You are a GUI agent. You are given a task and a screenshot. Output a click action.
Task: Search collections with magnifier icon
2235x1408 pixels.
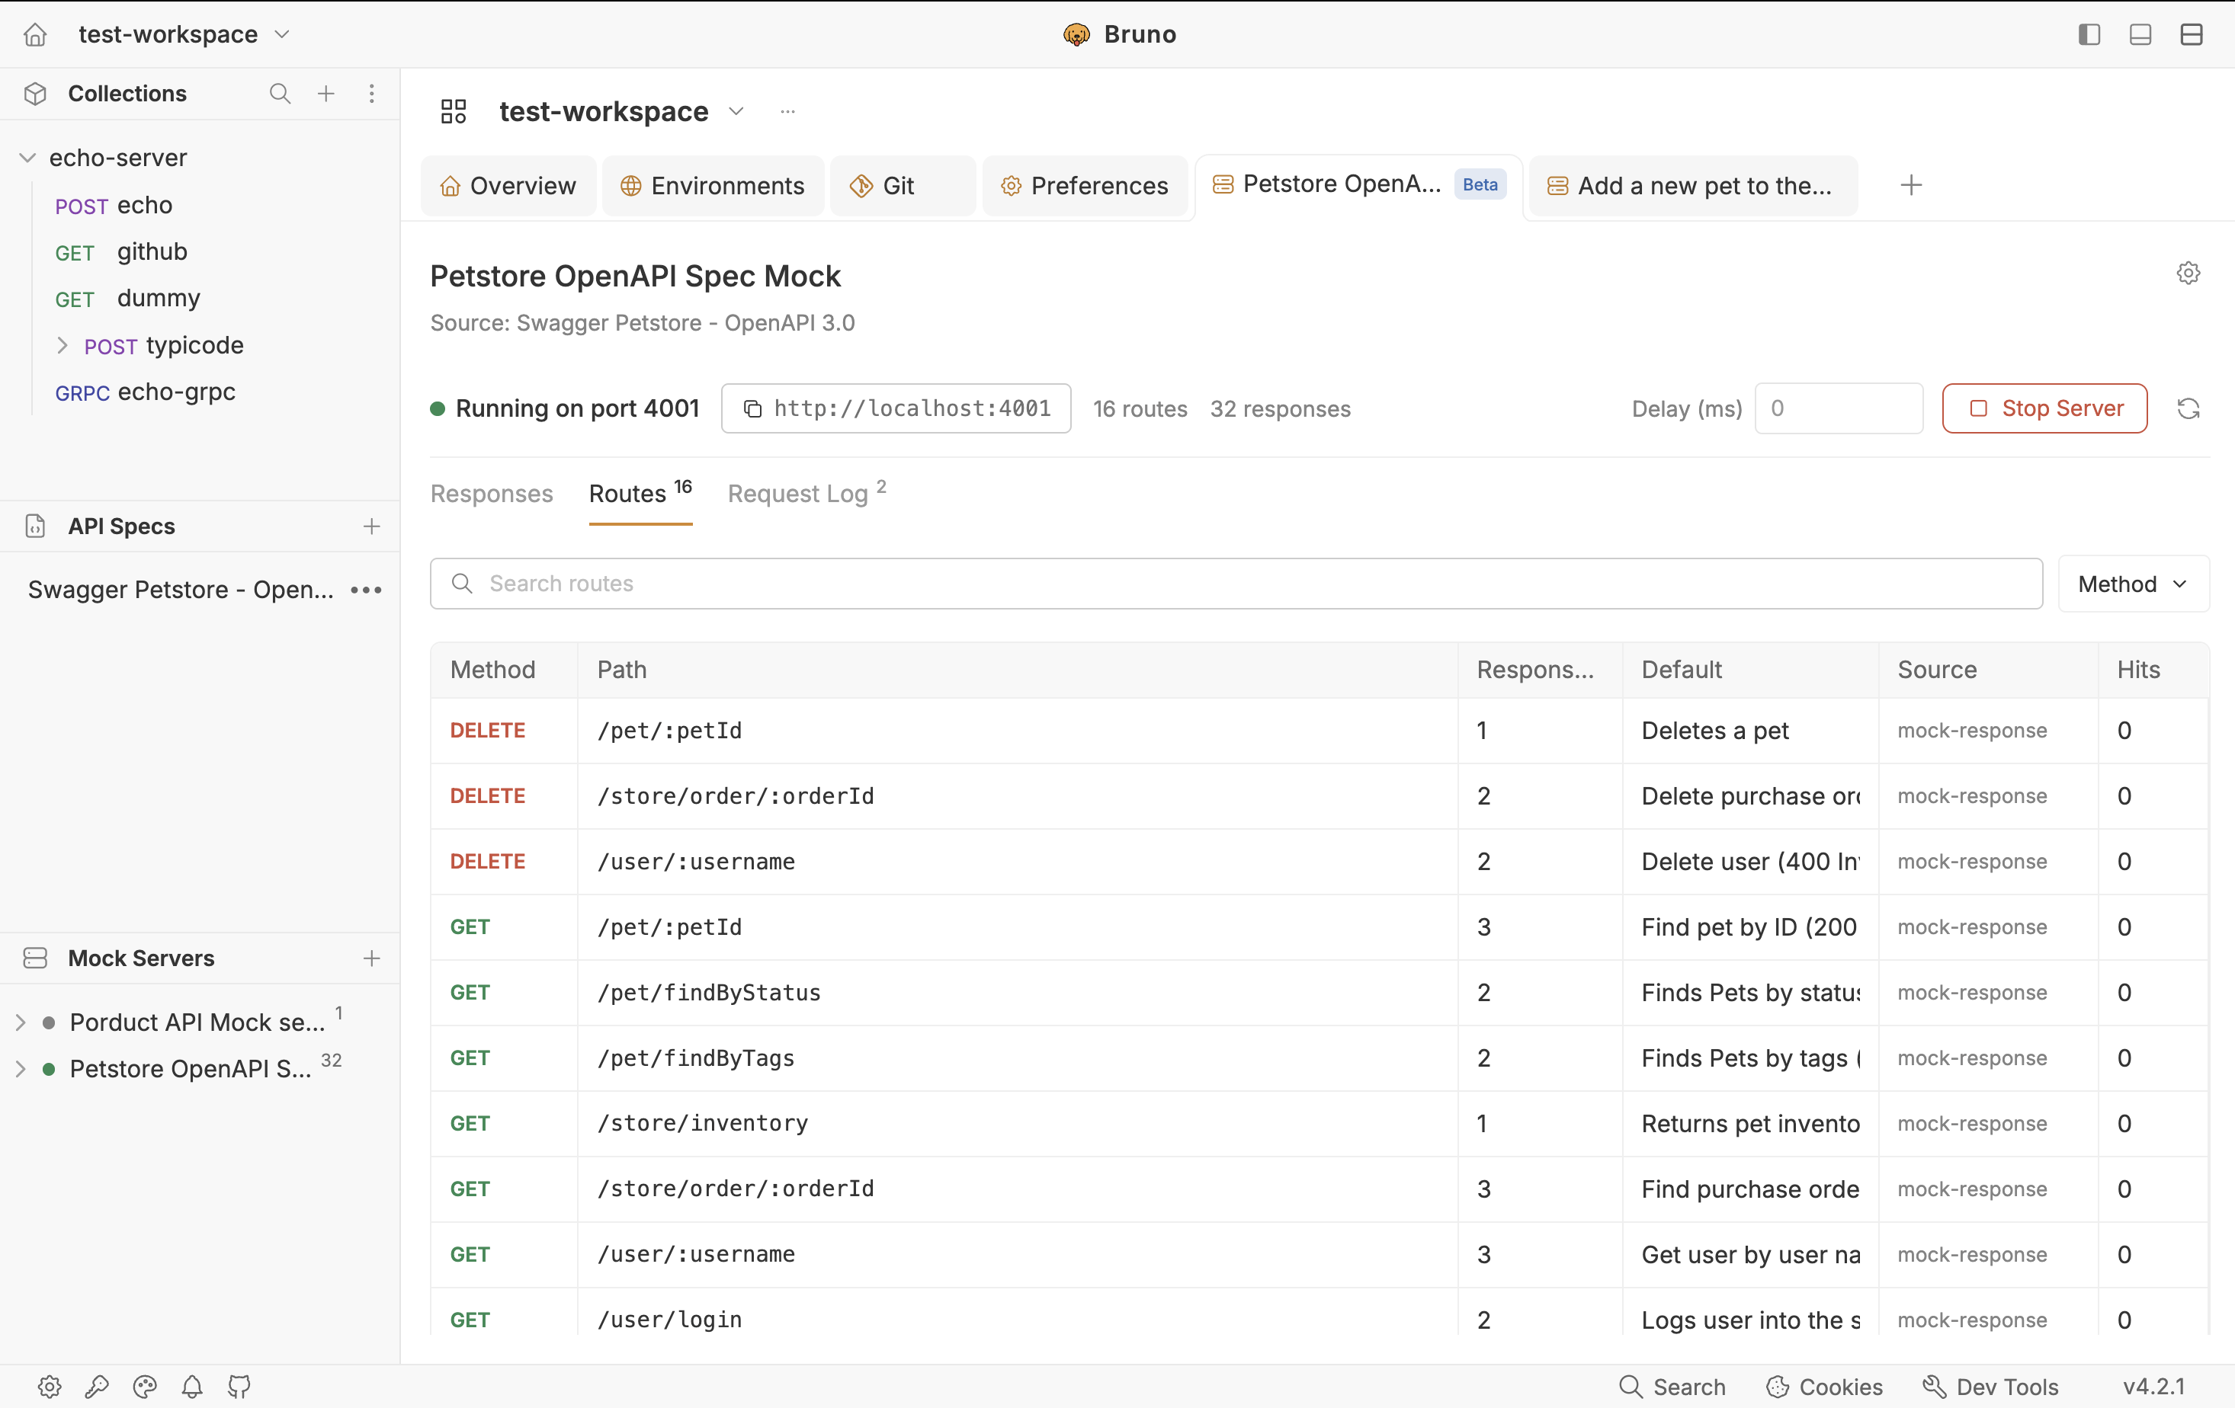(279, 94)
